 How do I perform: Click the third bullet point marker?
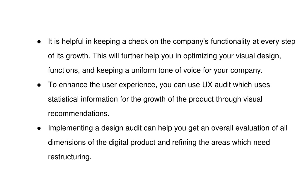[x=39, y=129]
